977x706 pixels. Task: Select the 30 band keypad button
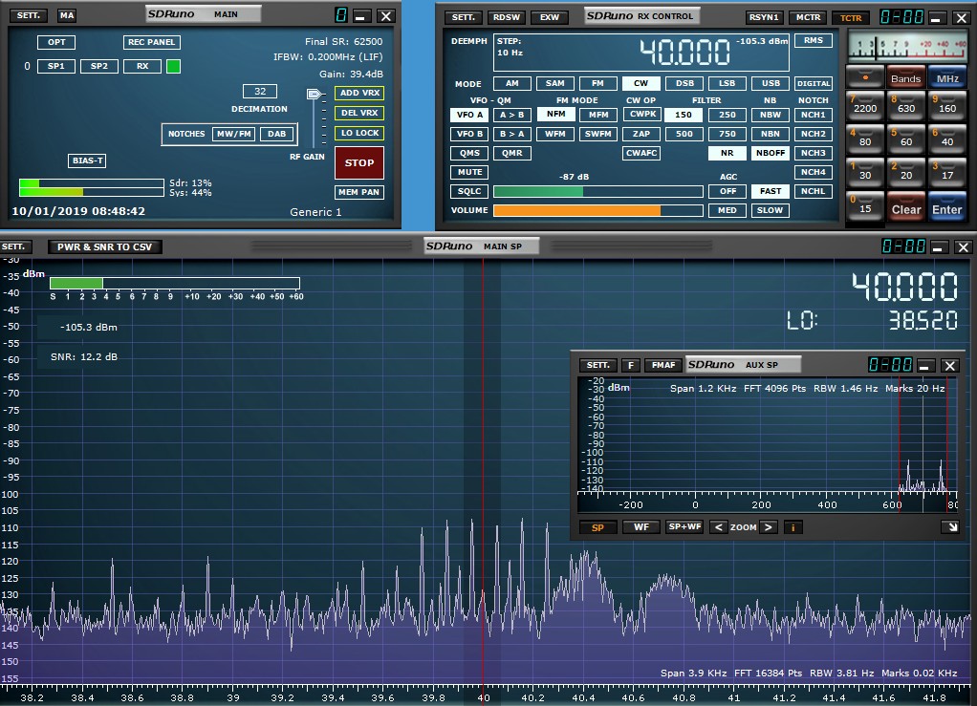pos(865,174)
